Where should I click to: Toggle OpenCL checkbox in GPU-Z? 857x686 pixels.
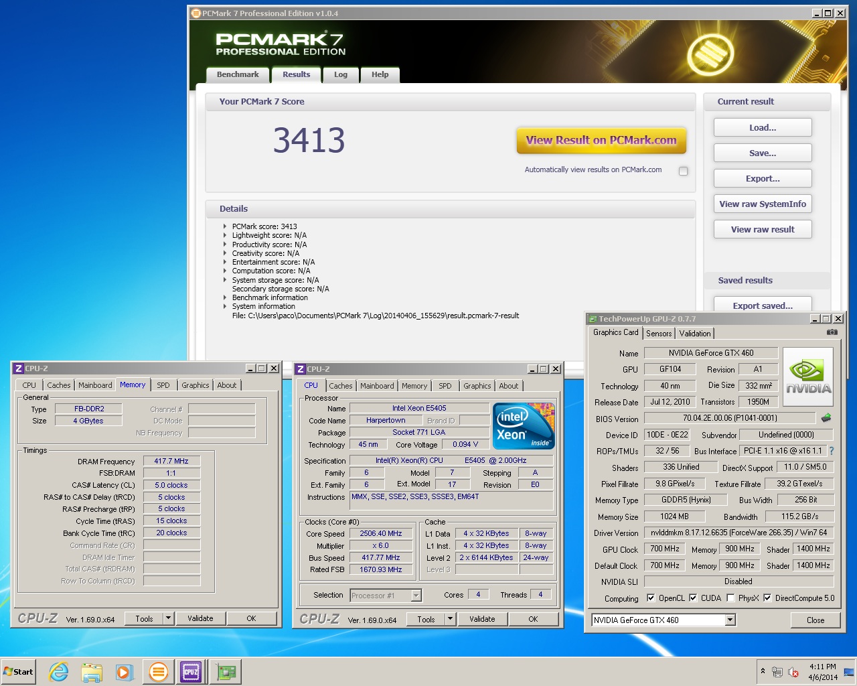651,598
